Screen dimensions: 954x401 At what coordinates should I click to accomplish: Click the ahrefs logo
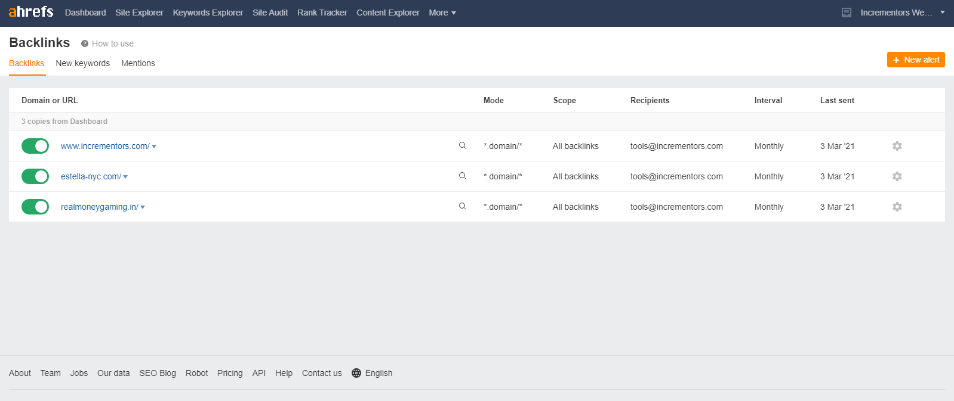click(x=31, y=12)
